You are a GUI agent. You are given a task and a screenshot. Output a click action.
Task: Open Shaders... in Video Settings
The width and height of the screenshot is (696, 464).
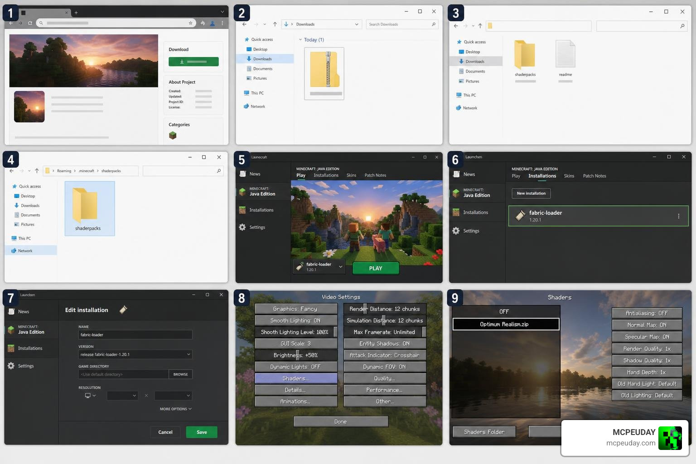pos(295,378)
